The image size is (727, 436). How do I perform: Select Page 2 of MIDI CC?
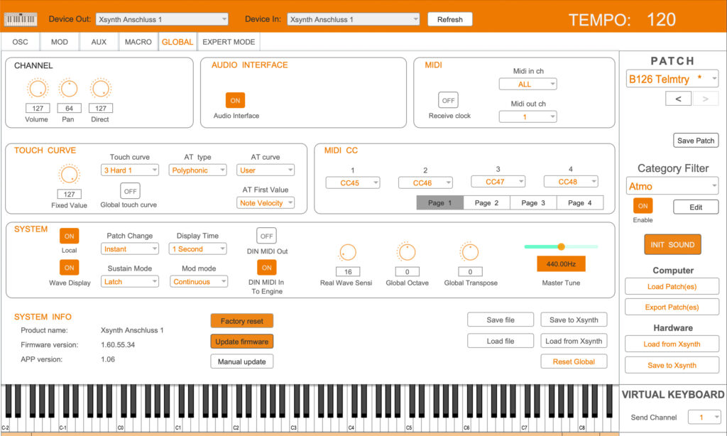[x=486, y=203]
